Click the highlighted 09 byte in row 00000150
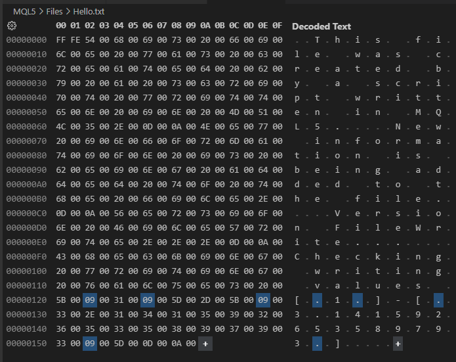The image size is (456, 362). pyautogui.click(x=90, y=344)
